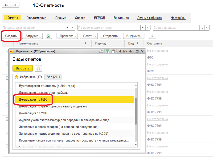Expand the report types filter dropdown

[143, 28]
